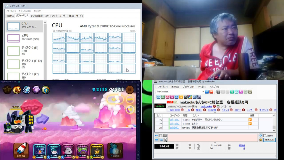Click the Task Manager sidebar scroll up arrow
Screen dimensions: 284x160
pyautogui.click(x=45, y=22)
